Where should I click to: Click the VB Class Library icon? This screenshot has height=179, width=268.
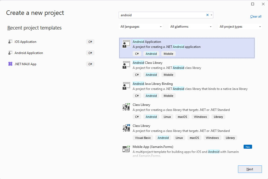pos(126,128)
